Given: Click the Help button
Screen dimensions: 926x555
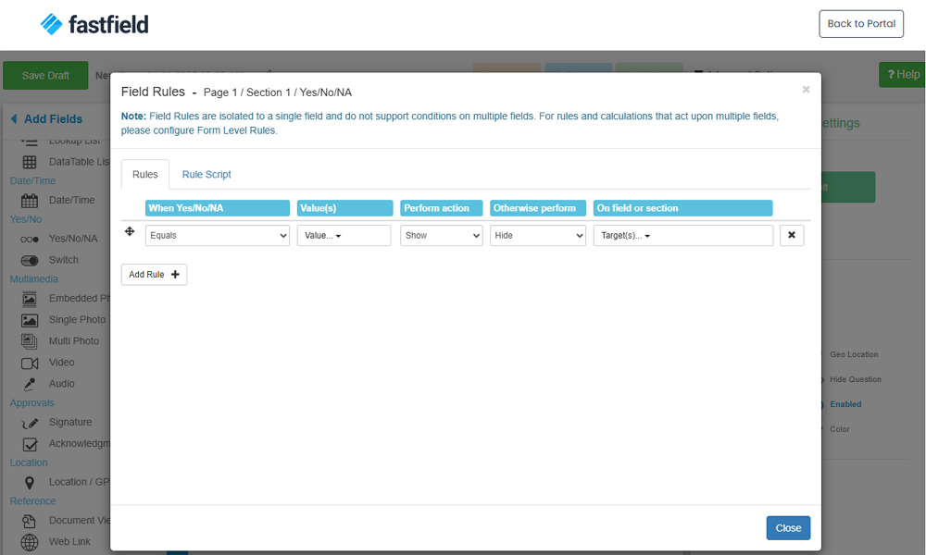Looking at the screenshot, I should [x=902, y=74].
